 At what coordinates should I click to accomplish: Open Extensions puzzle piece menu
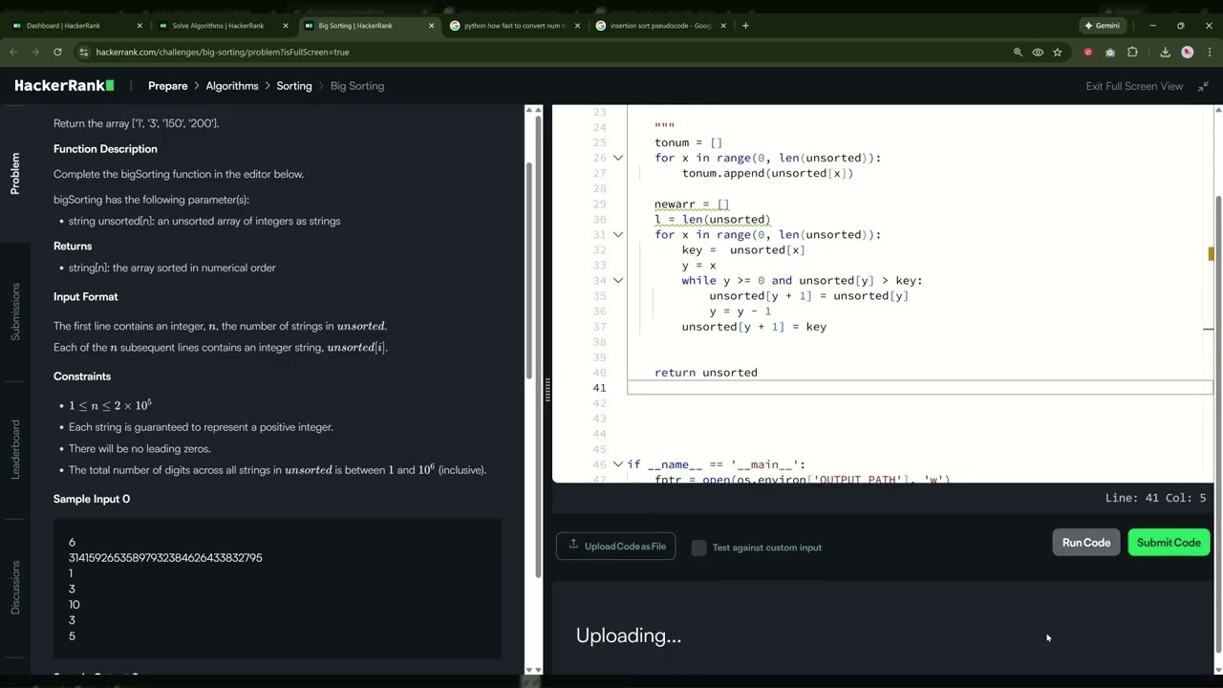[1132, 52]
